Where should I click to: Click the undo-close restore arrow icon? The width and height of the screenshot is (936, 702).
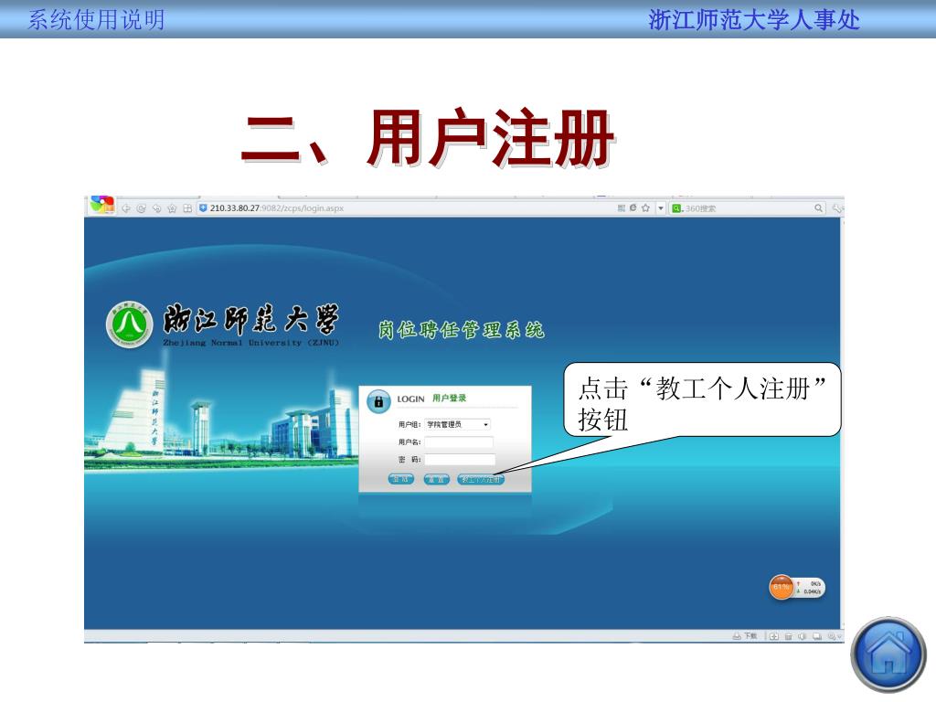click(x=156, y=208)
